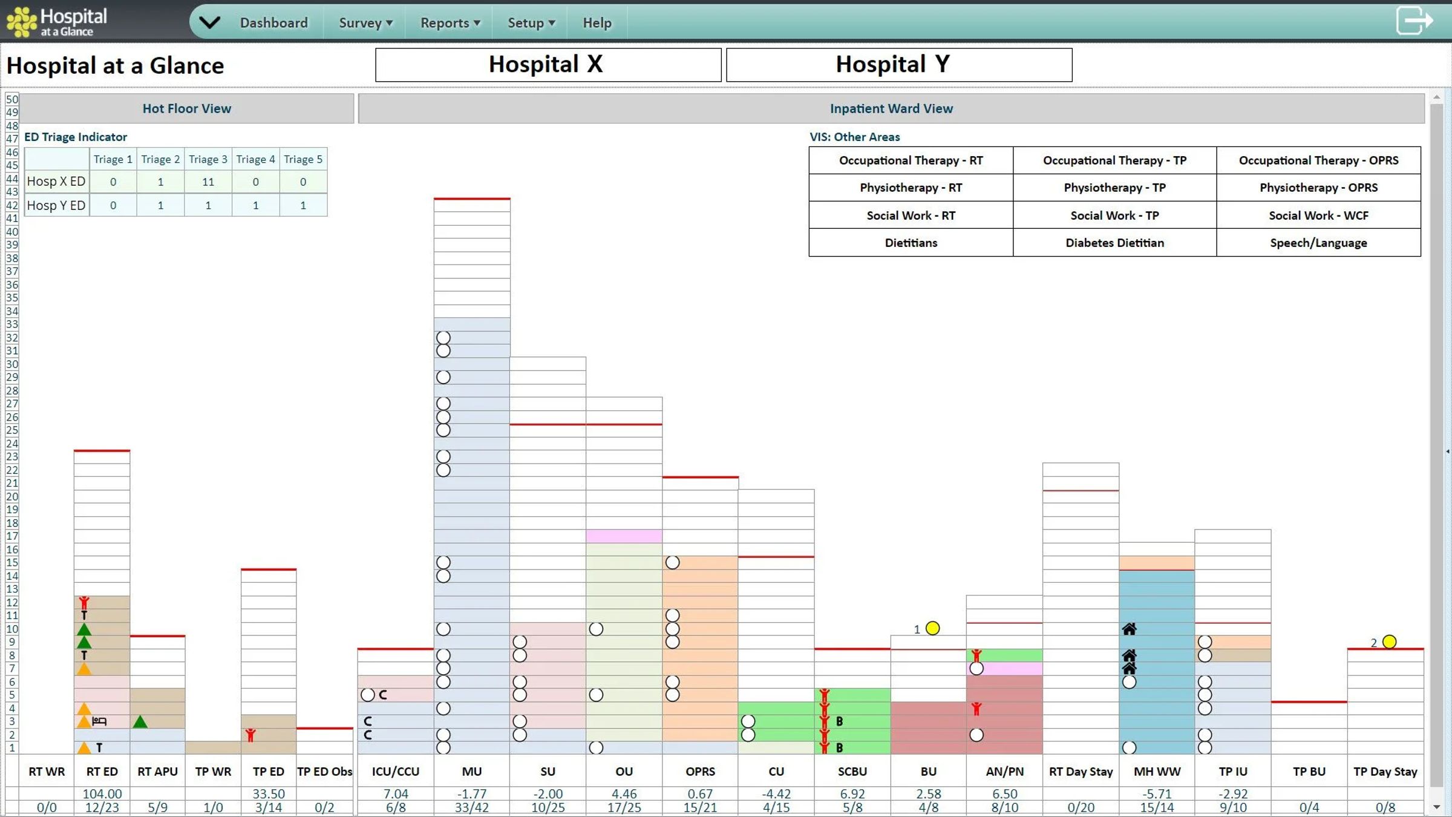Open the Setup menu
Screen dimensions: 1452x817
[531, 23]
